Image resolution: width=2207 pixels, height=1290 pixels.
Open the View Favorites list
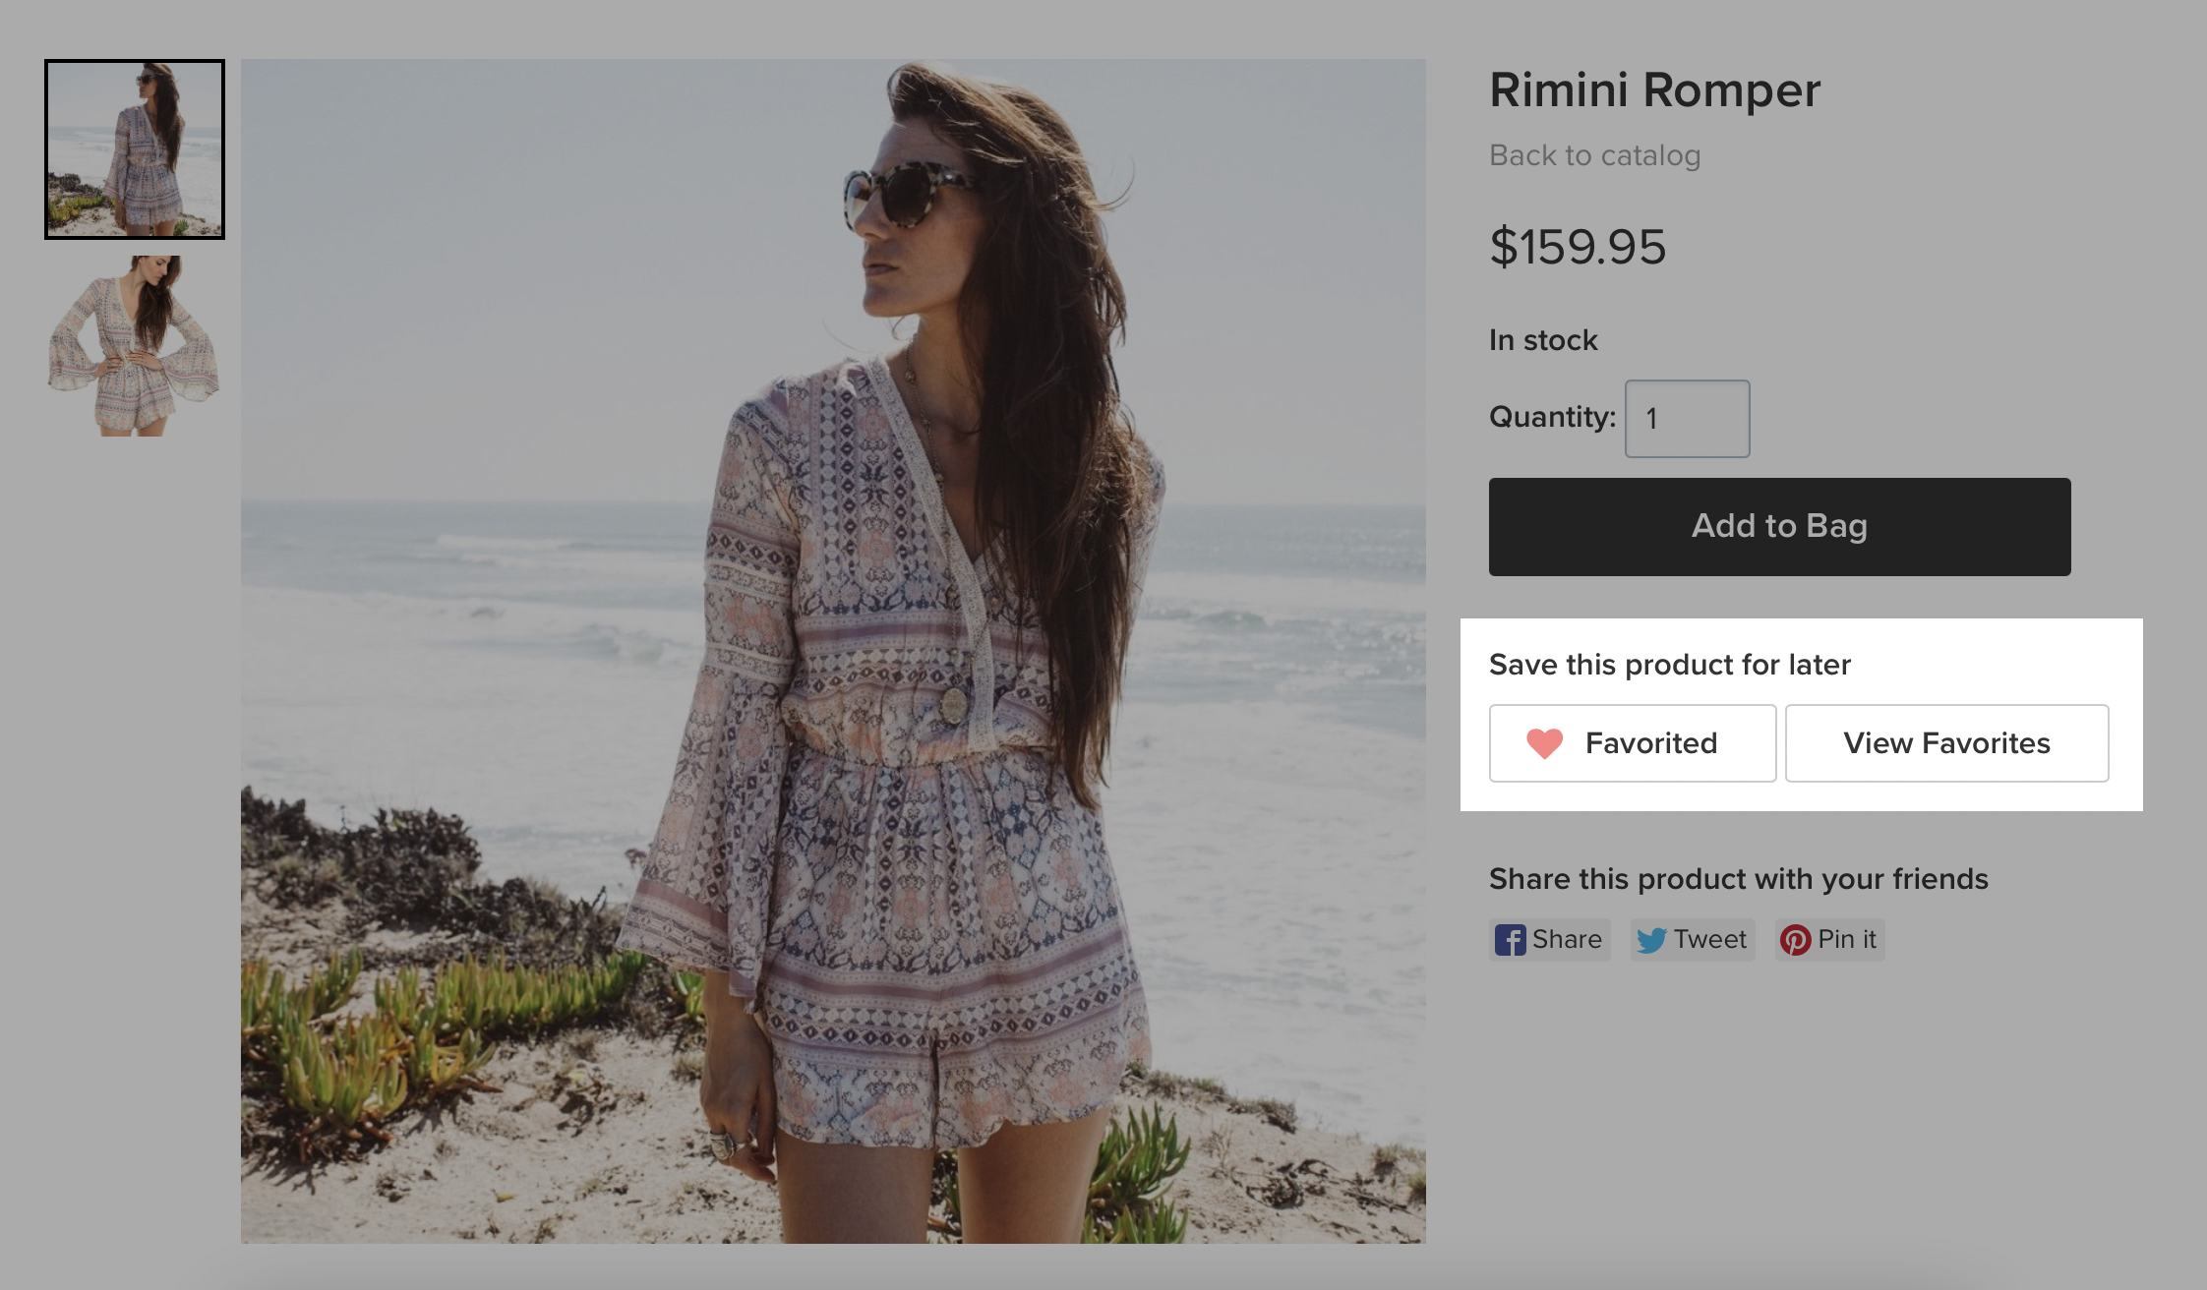tap(1945, 743)
